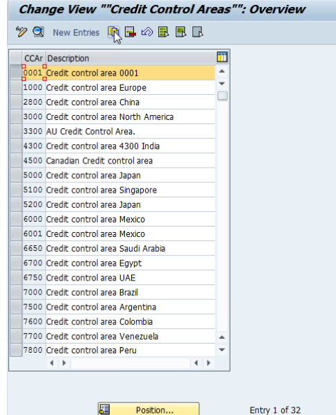Click scroll up arrow at table top

222,71
